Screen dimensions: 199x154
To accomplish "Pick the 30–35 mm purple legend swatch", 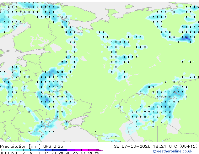I will (x=70, y=150).
